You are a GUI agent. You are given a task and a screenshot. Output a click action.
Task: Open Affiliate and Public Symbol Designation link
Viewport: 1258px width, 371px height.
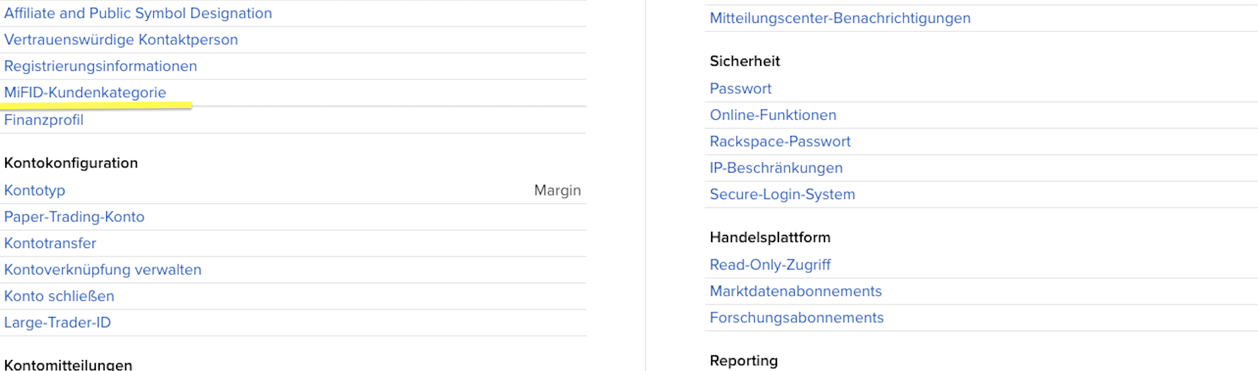138,14
